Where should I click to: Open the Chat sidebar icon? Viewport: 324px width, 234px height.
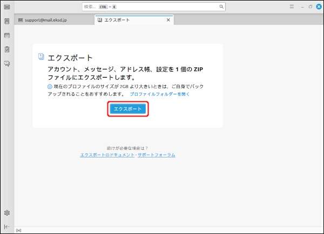[x=7, y=64]
